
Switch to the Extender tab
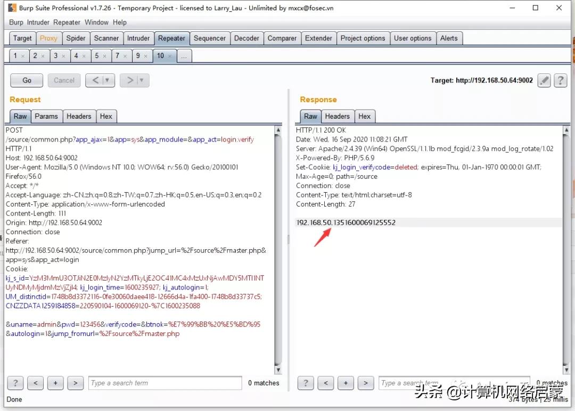coord(319,38)
